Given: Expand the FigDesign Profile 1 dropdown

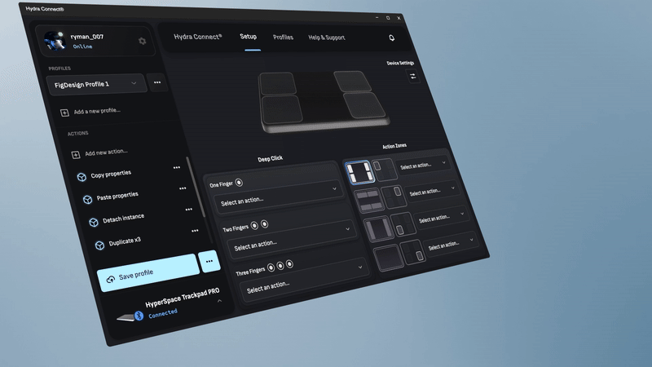Looking at the screenshot, I should tap(134, 83).
